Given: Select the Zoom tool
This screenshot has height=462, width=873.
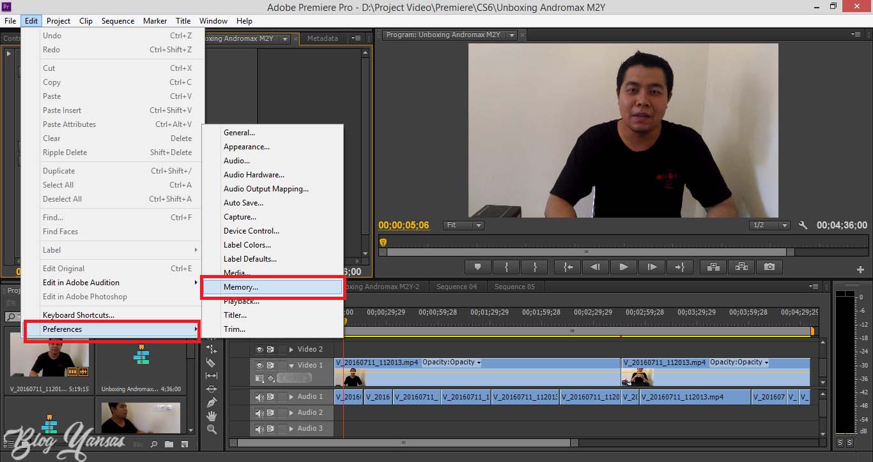Looking at the screenshot, I should click(x=212, y=429).
